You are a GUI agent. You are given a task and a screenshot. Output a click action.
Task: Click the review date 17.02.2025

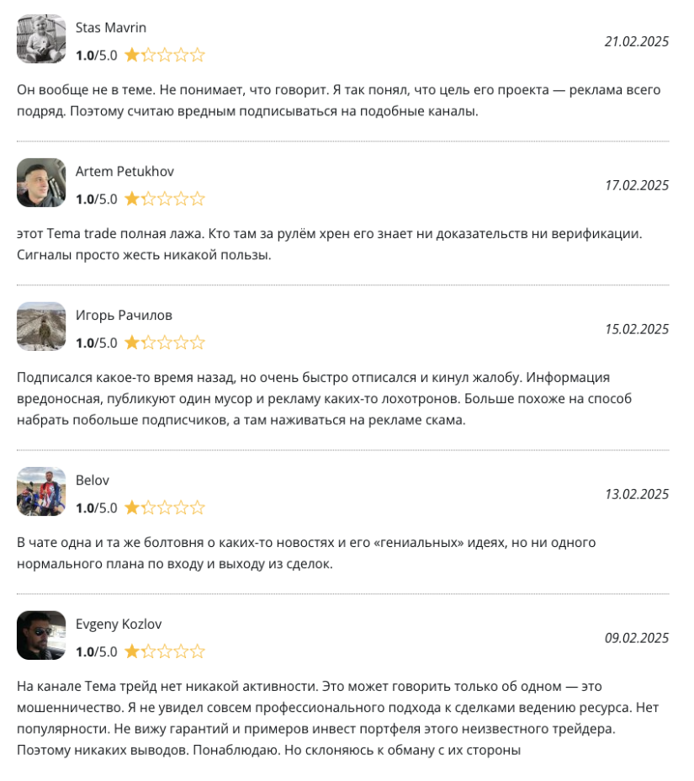click(637, 185)
